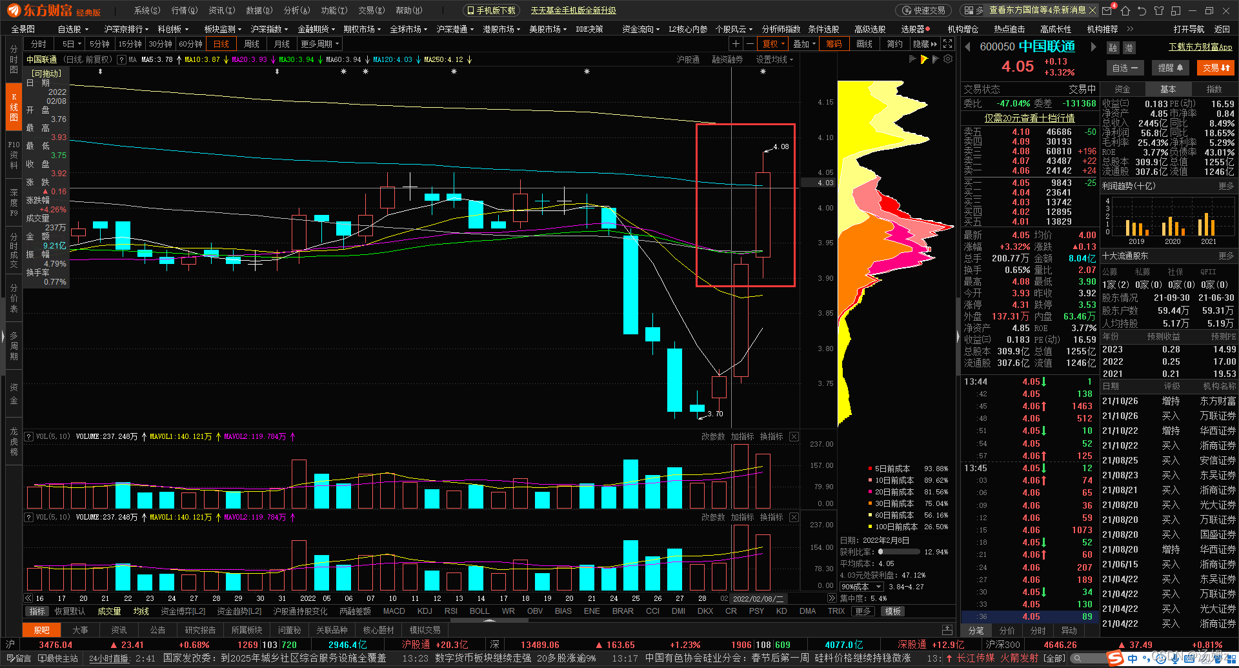This screenshot has width=1239, height=668.
Task: Switch to 60分钟 chart tab
Action: [x=190, y=44]
